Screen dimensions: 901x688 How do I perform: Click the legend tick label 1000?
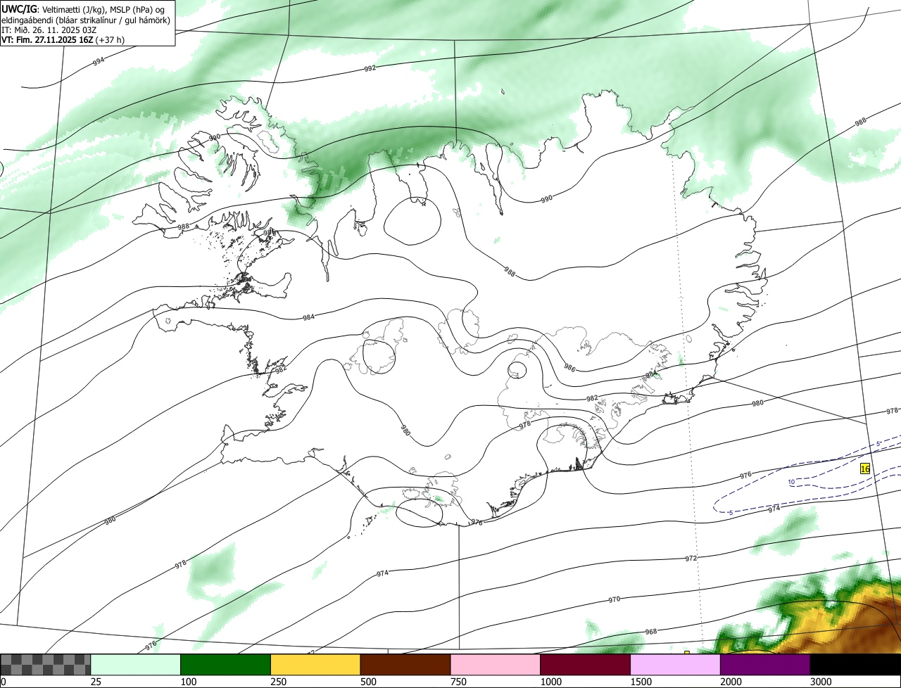pyautogui.click(x=551, y=682)
